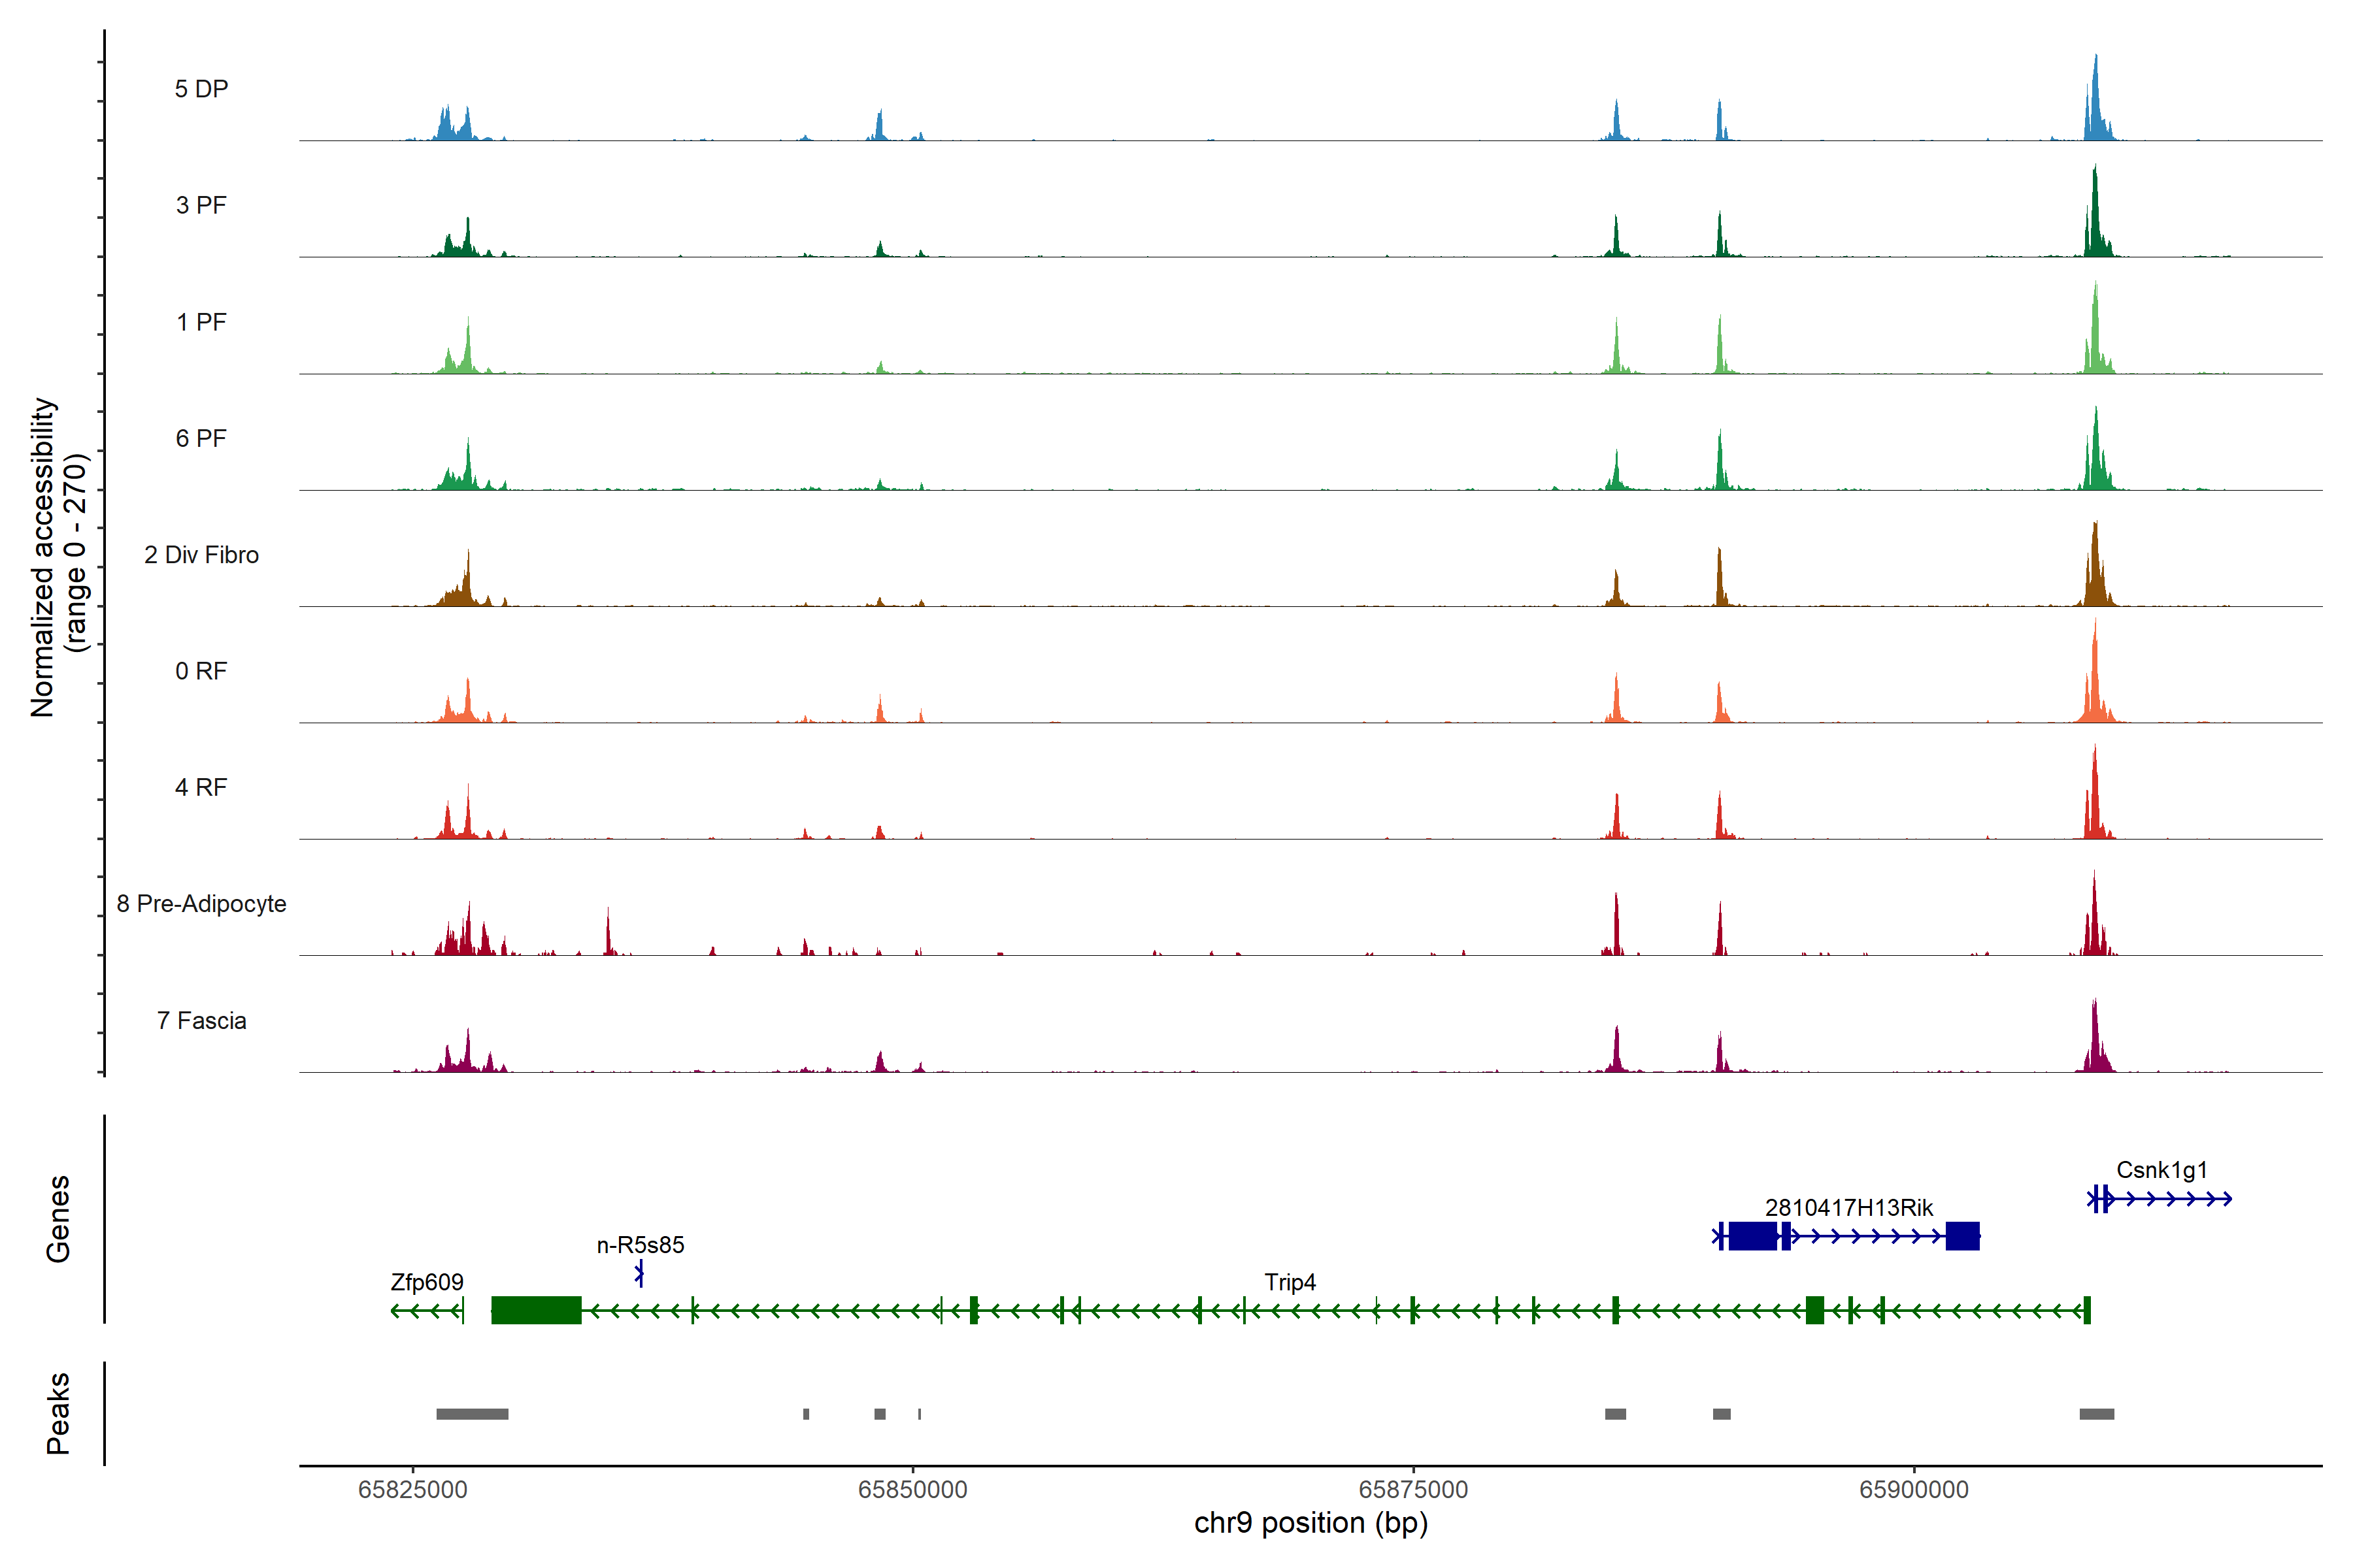
Task: Select the Trip4 gene name
Action: point(1290,1282)
